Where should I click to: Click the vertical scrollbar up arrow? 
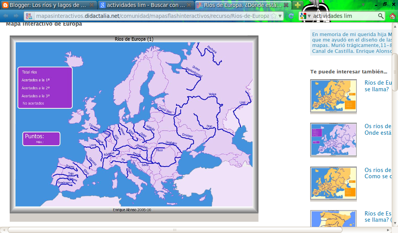click(395, 26)
